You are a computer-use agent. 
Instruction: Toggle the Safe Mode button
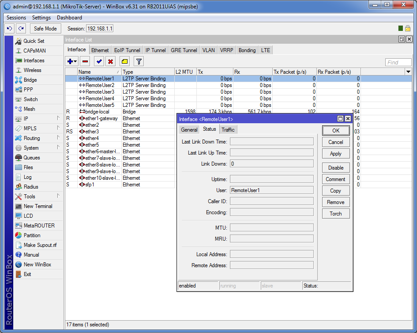coord(45,28)
